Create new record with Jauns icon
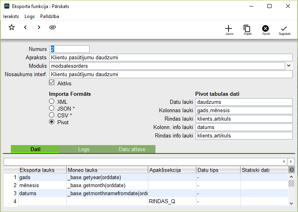The width and height of the screenshot is (298, 212). click(229, 29)
